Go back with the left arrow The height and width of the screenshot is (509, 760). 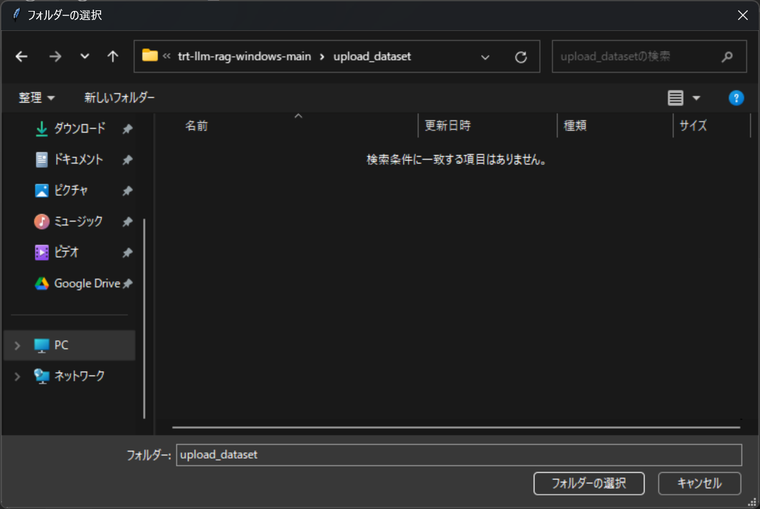click(x=21, y=57)
